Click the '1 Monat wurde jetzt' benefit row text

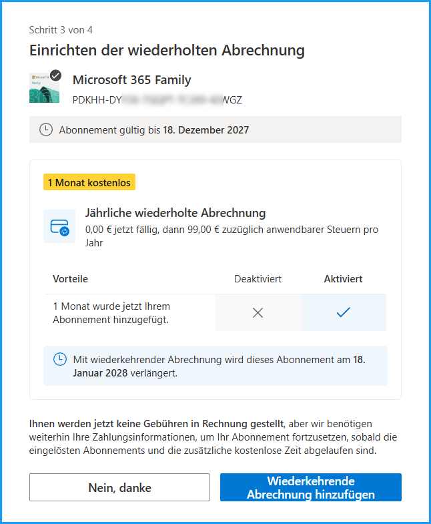click(111, 312)
